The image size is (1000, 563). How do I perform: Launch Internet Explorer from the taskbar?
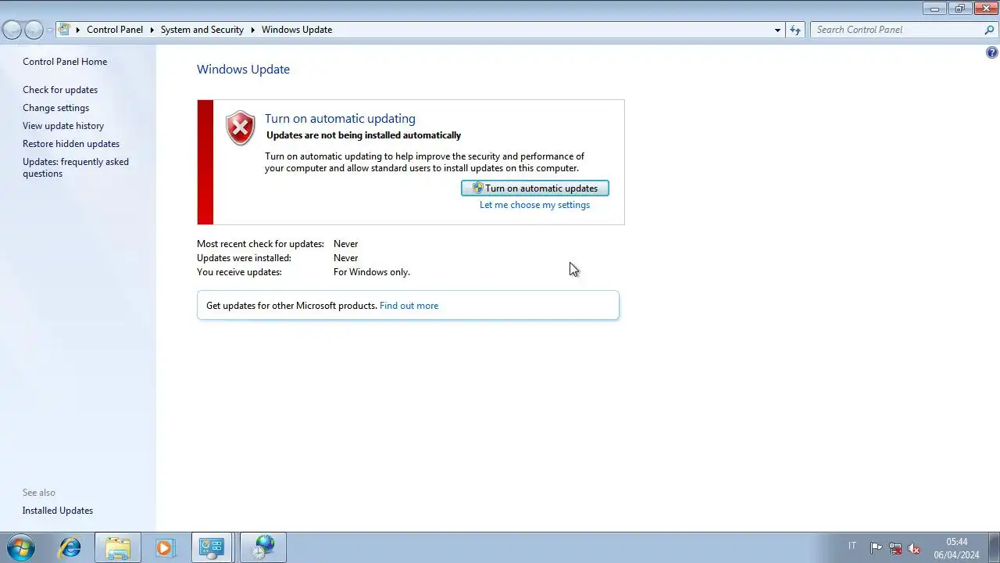pos(70,547)
